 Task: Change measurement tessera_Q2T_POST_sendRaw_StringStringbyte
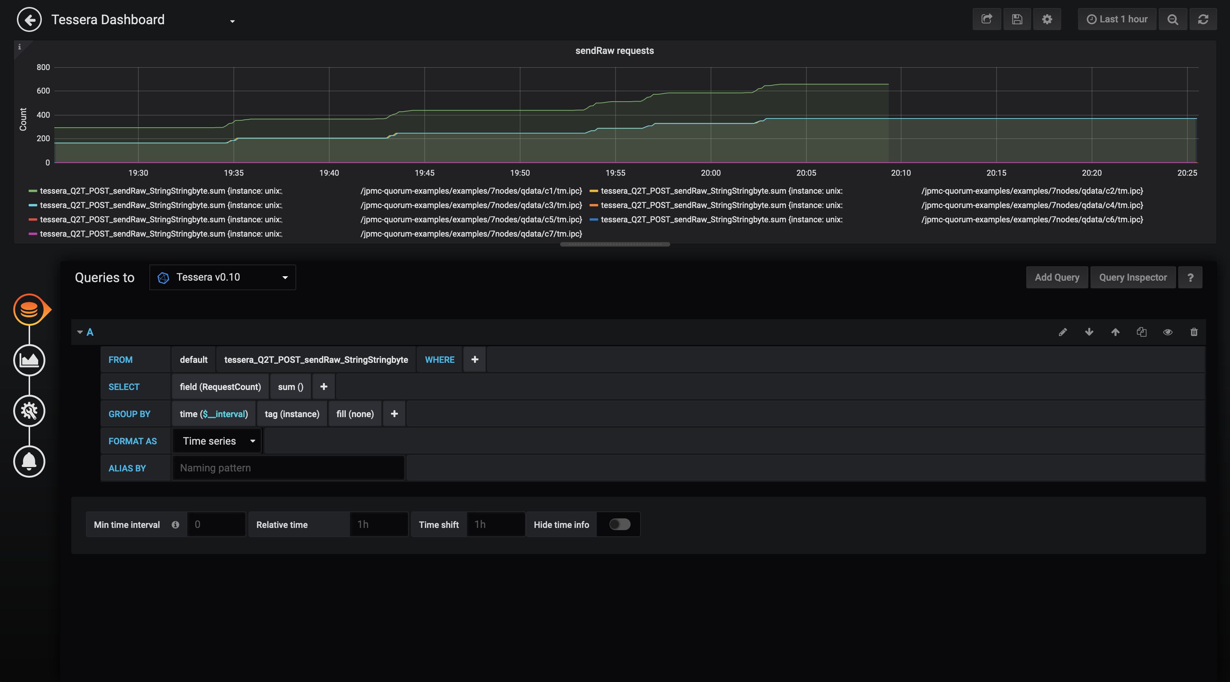click(x=316, y=360)
